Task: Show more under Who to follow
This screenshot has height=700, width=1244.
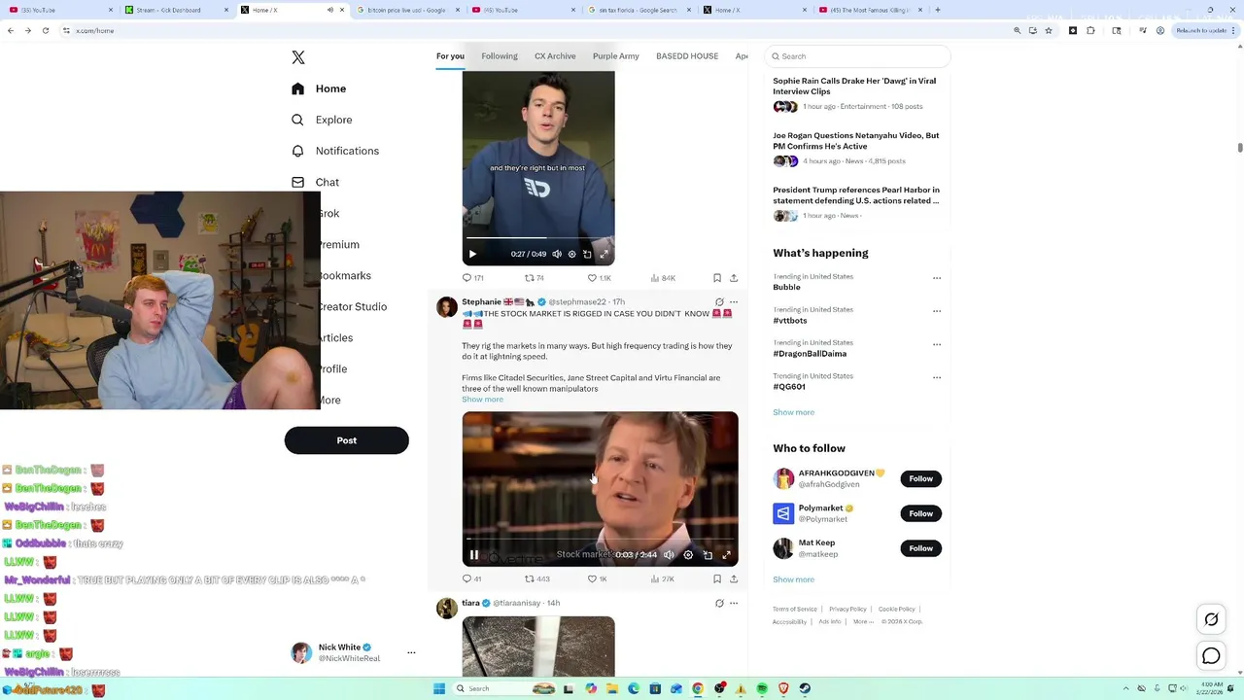Action: tap(793, 579)
